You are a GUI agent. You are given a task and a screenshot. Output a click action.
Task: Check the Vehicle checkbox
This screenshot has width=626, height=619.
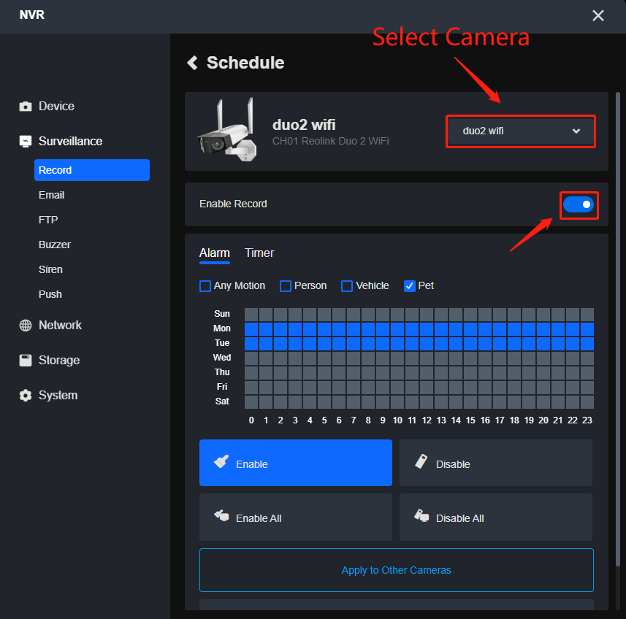(346, 286)
